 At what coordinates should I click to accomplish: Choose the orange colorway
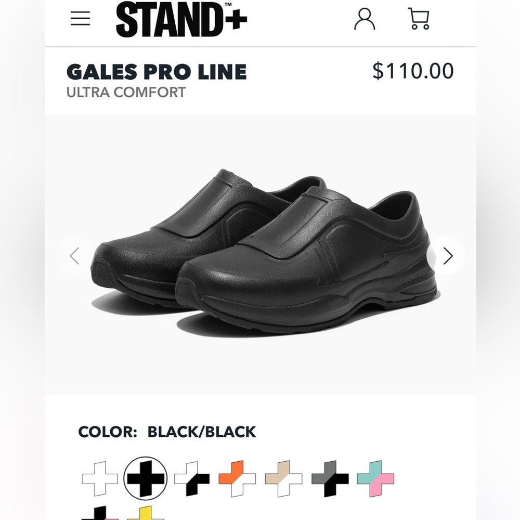(x=237, y=479)
